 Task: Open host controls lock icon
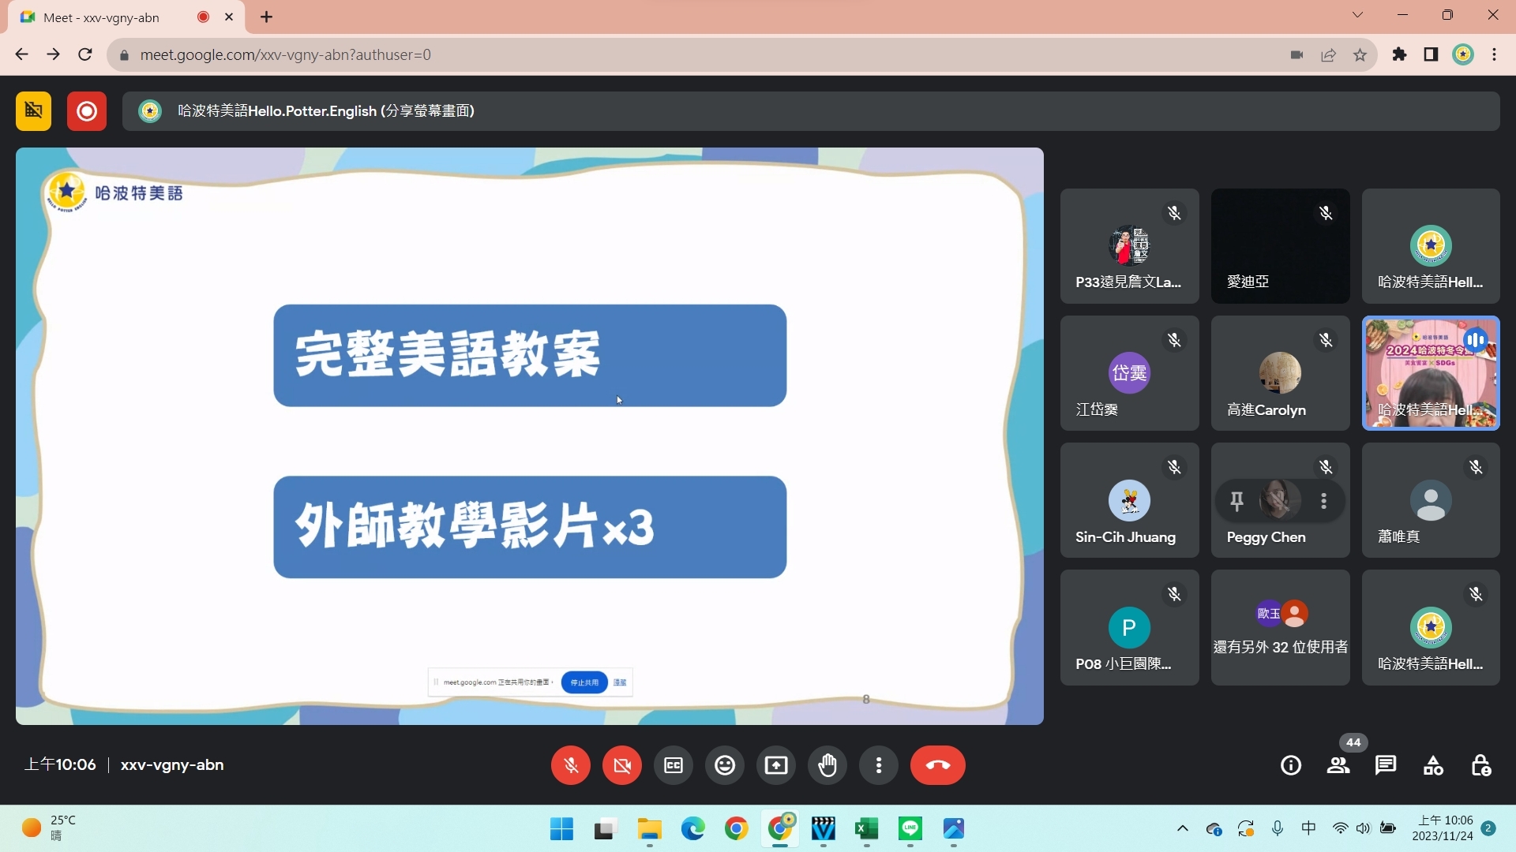[x=1480, y=765]
